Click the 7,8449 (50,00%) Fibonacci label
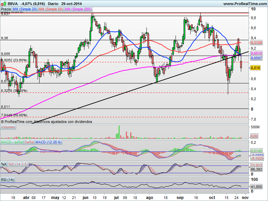Screen dimensions: 268x201 (14, 115)
